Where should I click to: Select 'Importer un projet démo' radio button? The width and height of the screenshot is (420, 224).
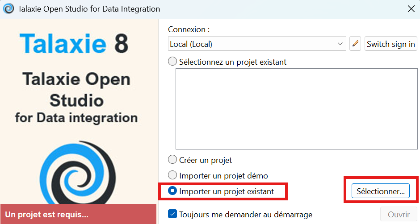click(x=172, y=176)
